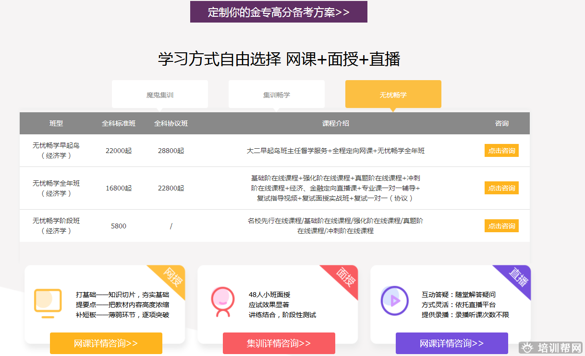Click the red 集训详情咨询 button
Screen dimensions: 585x356
coord(279,343)
